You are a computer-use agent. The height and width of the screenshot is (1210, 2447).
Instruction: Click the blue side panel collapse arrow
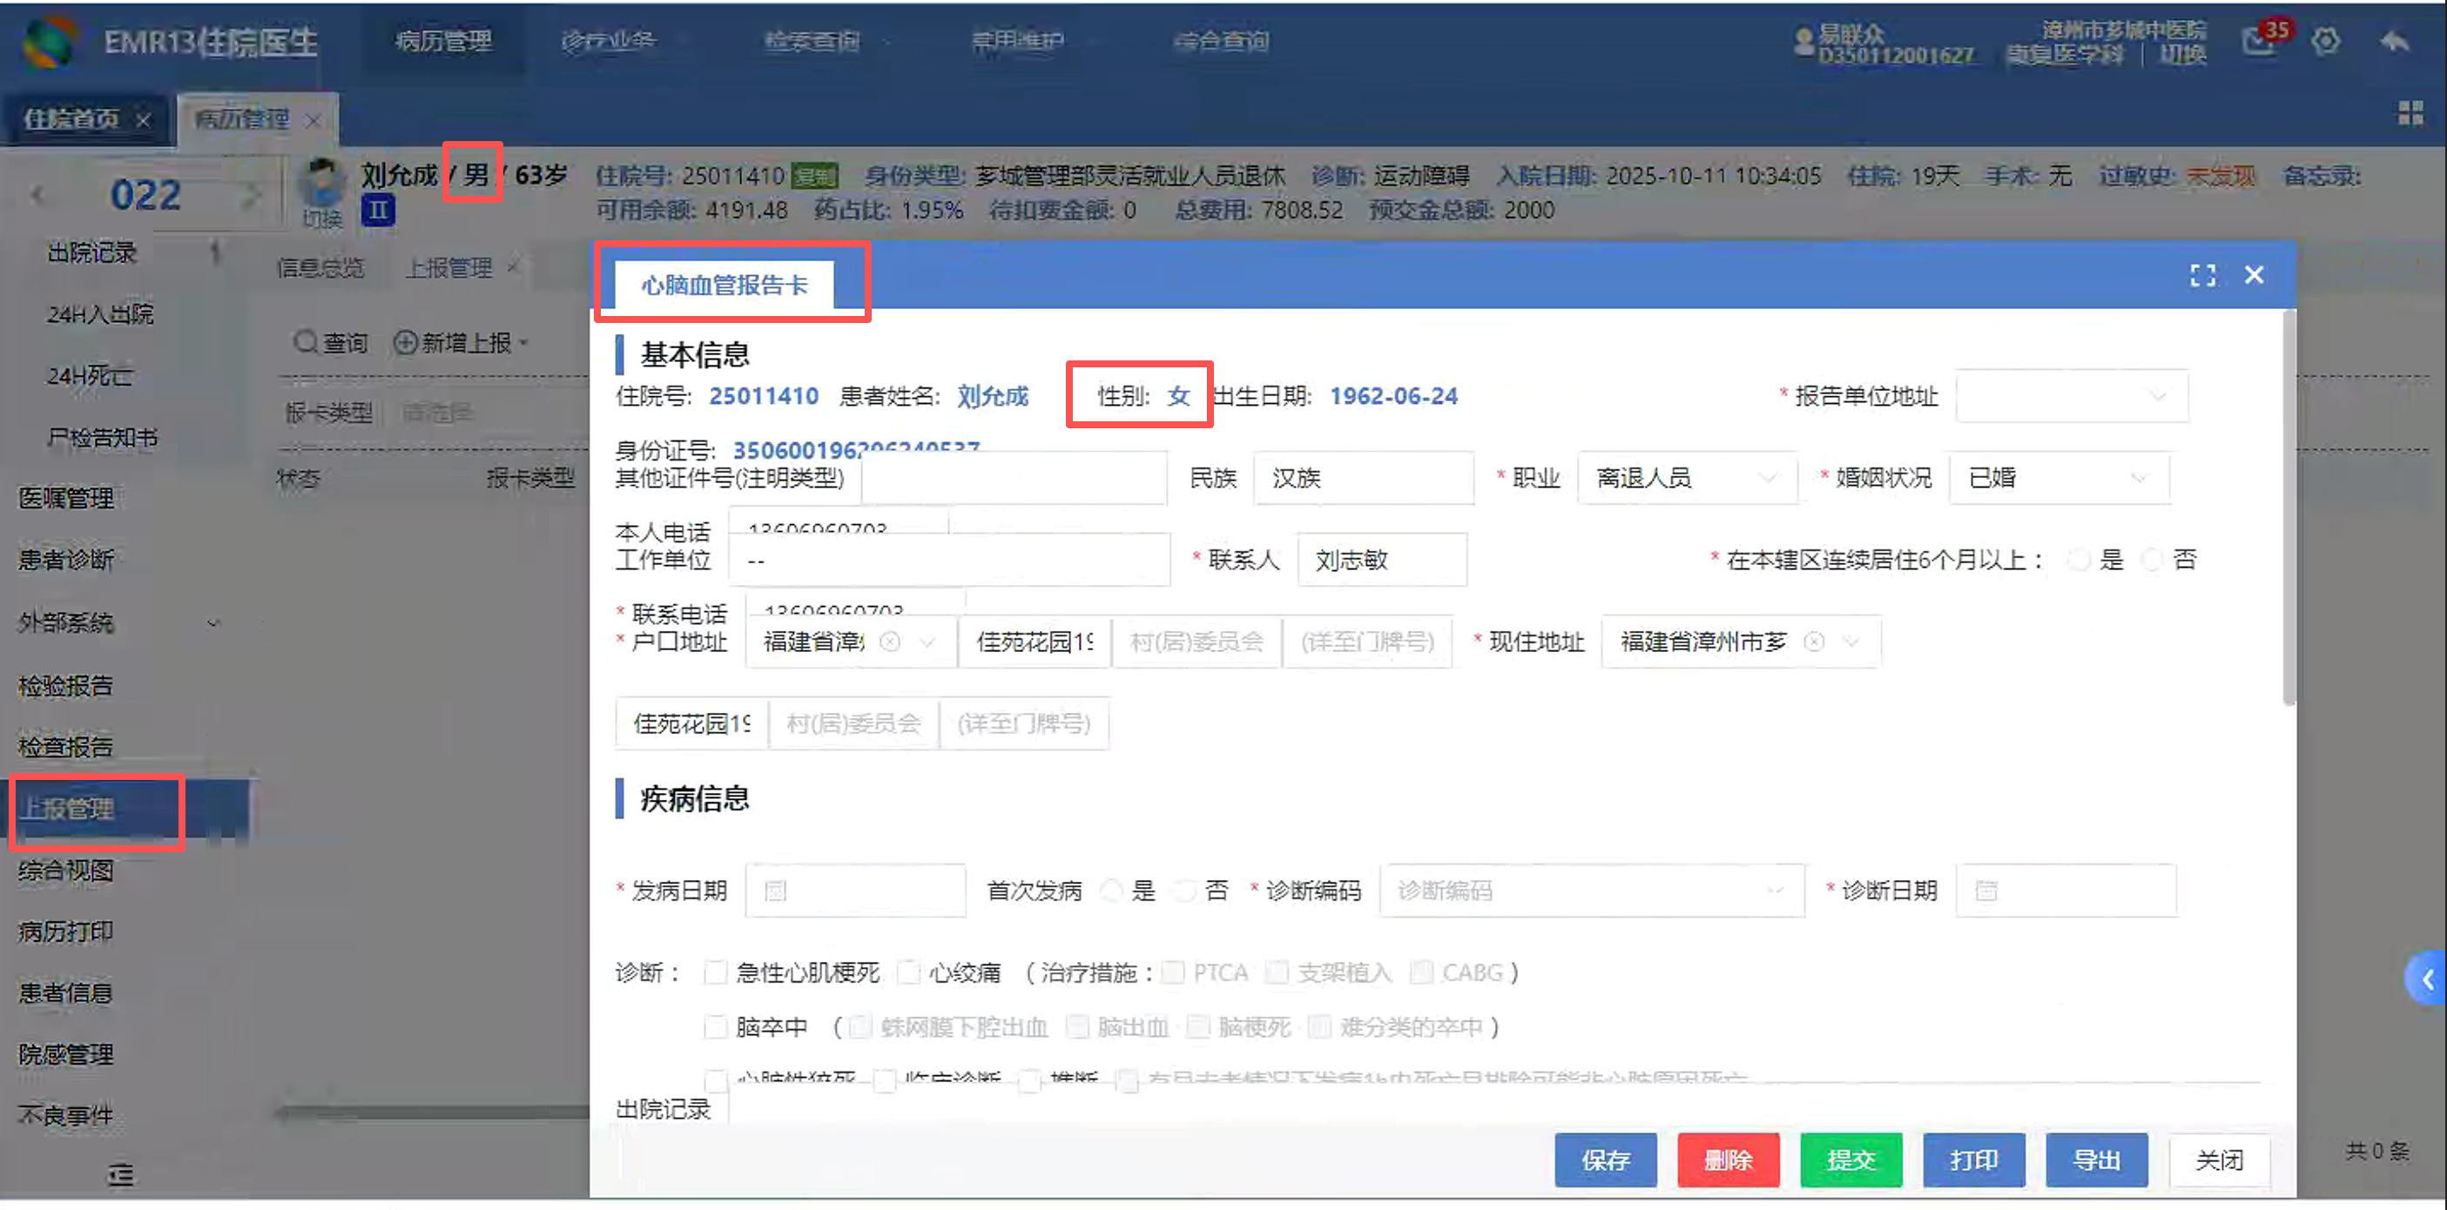pyautogui.click(x=2427, y=978)
